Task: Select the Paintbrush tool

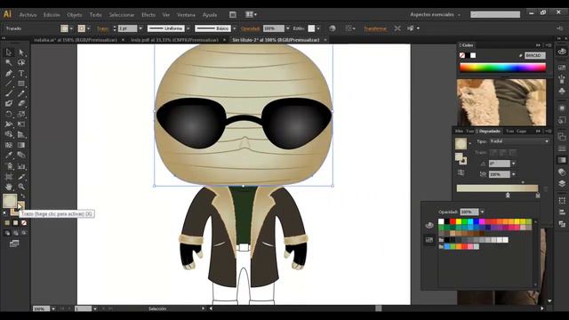Action: (9, 93)
